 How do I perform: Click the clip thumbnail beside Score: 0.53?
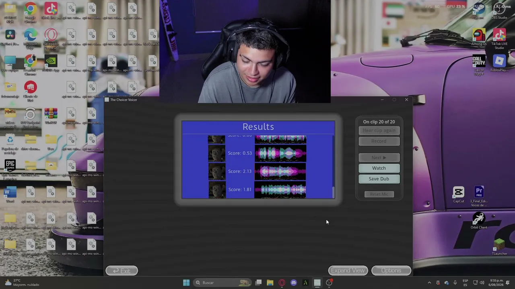(216, 153)
